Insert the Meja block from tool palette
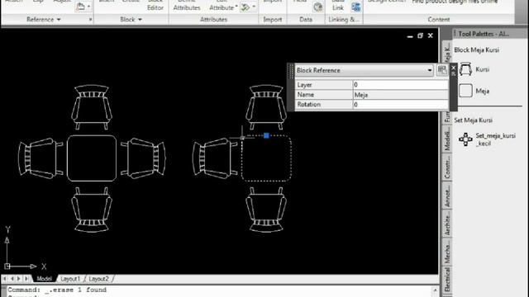This screenshot has width=529, height=297. [465, 91]
